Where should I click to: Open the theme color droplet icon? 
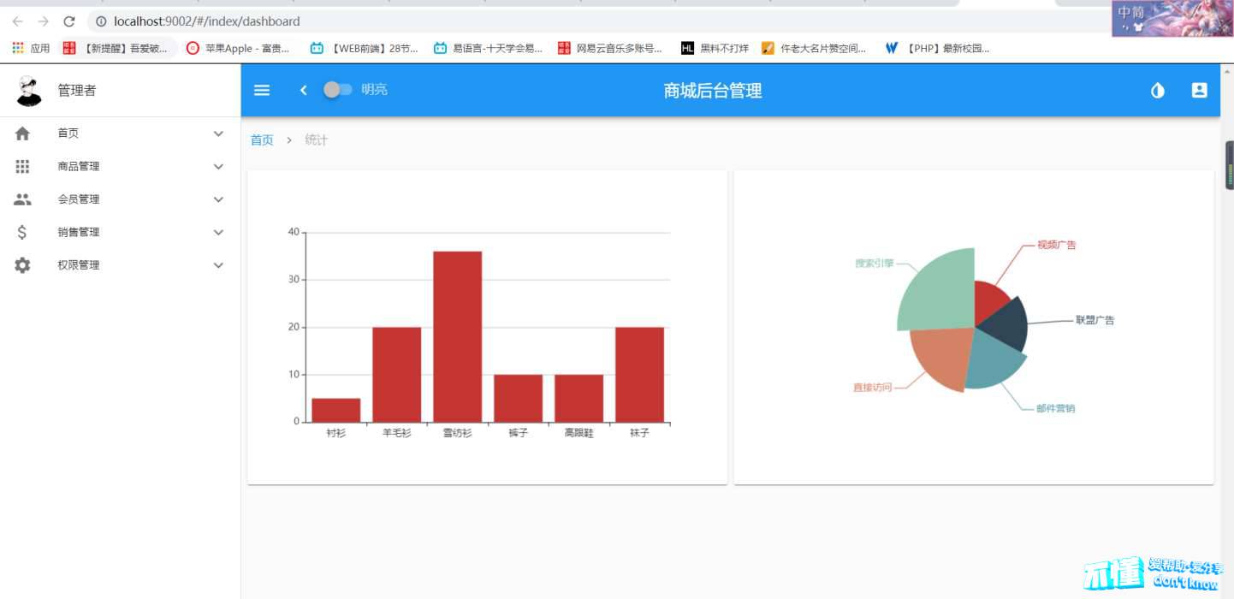tap(1158, 90)
